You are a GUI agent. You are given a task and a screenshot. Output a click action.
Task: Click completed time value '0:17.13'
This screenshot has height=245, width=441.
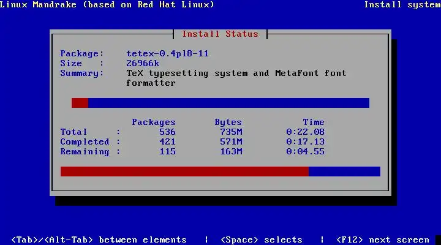tap(305, 141)
